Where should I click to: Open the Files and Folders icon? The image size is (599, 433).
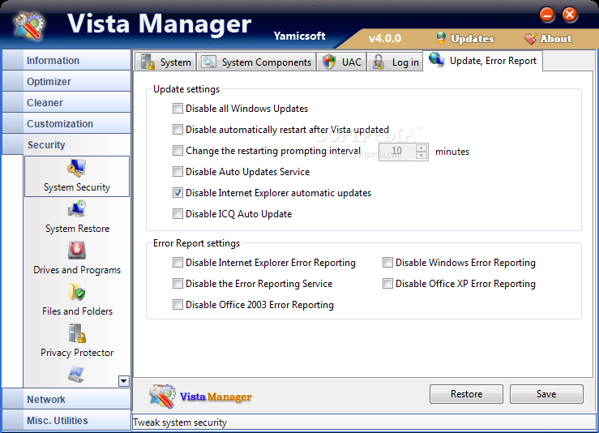(x=77, y=292)
